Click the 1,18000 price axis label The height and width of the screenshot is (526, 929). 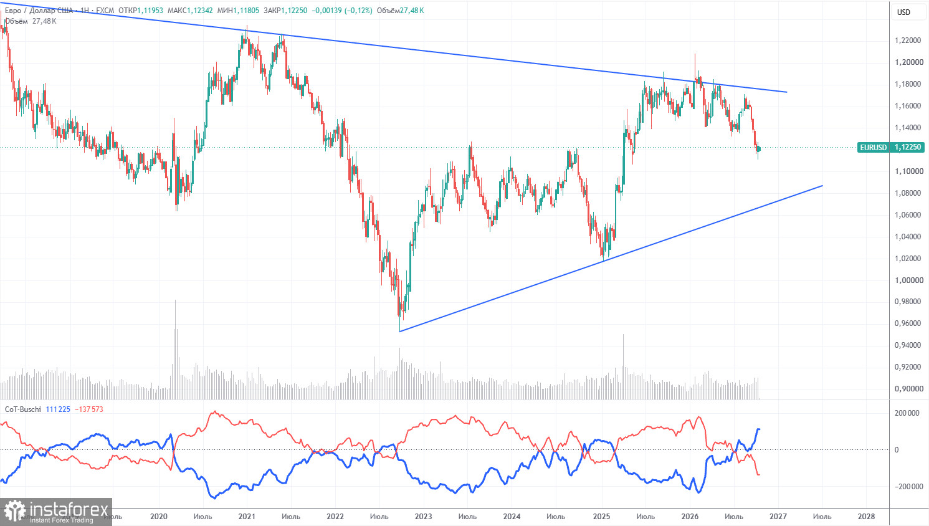(908, 84)
